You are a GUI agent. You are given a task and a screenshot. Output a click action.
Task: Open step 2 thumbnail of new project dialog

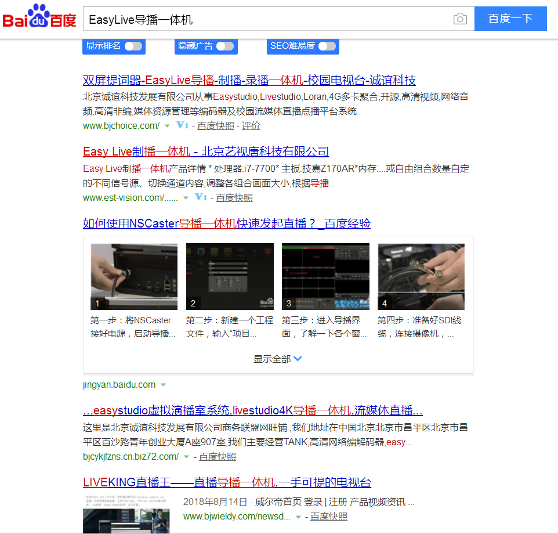pyautogui.click(x=230, y=277)
